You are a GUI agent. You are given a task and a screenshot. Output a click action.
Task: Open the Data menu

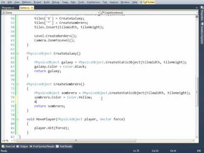coord(73,2)
